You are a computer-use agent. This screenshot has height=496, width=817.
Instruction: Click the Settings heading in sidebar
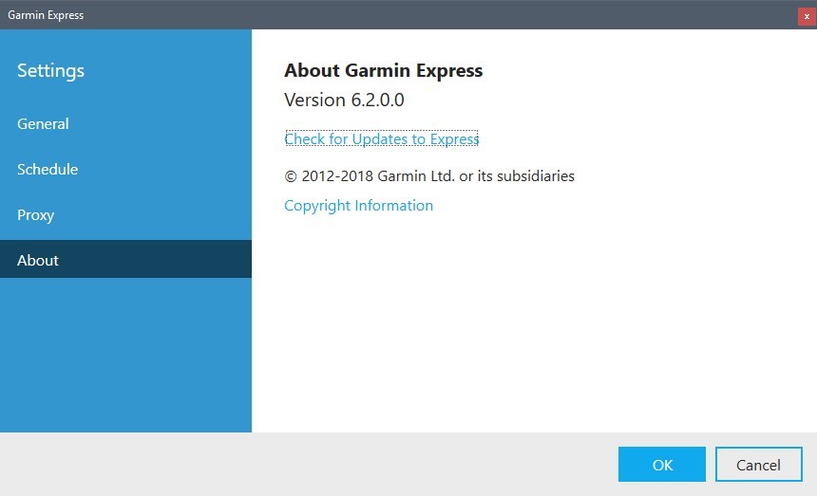click(50, 71)
